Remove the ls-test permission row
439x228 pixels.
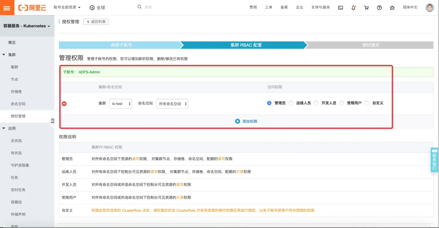tap(64, 103)
